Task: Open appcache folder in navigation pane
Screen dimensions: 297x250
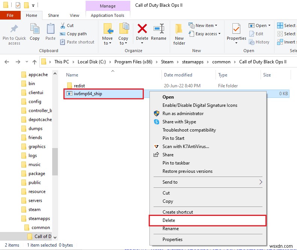Action: pos(35,75)
